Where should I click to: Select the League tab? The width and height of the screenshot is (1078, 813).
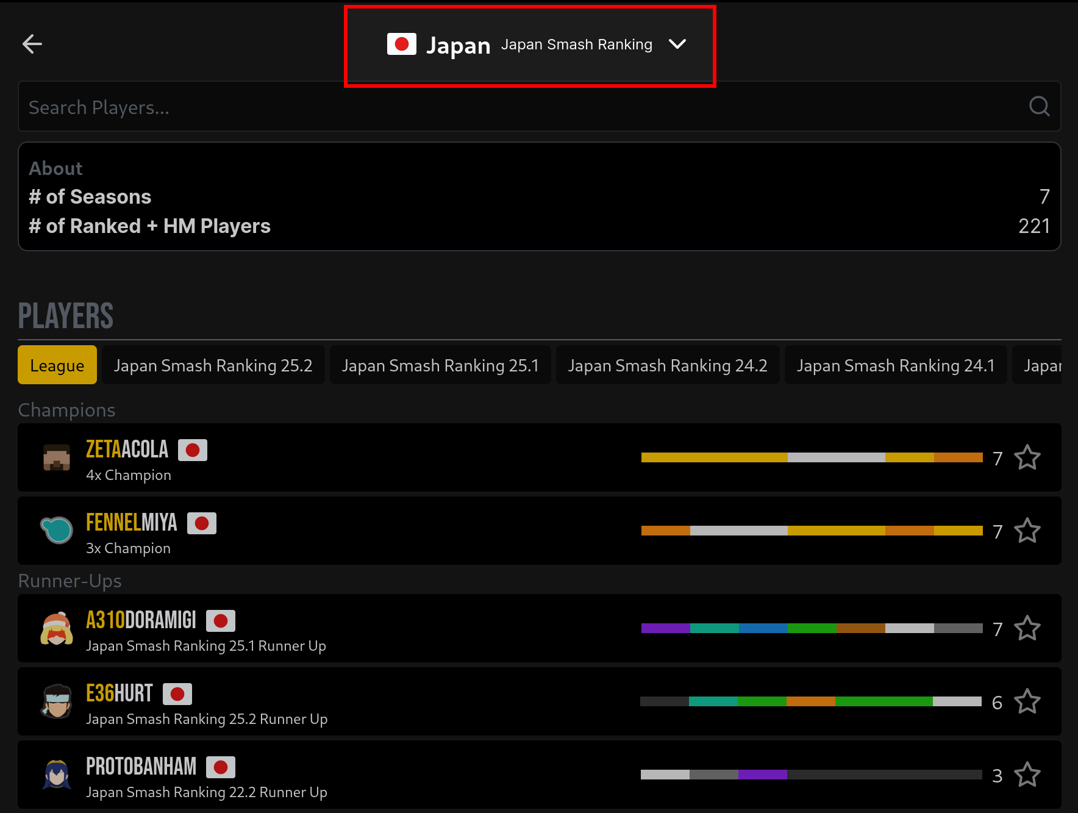click(x=57, y=365)
